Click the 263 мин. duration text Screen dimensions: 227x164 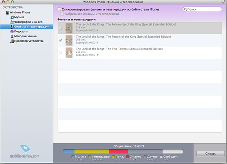(81, 40)
